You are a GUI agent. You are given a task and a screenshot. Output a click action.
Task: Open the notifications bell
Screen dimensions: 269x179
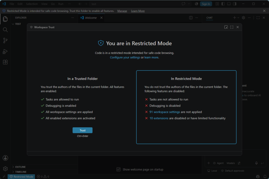265,176
